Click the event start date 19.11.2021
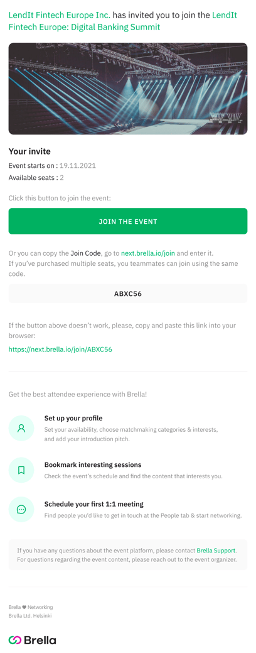The image size is (256, 653). pyautogui.click(x=78, y=166)
